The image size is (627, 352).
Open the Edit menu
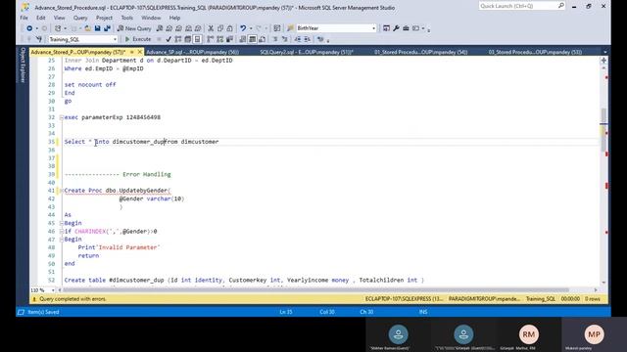coord(41,18)
